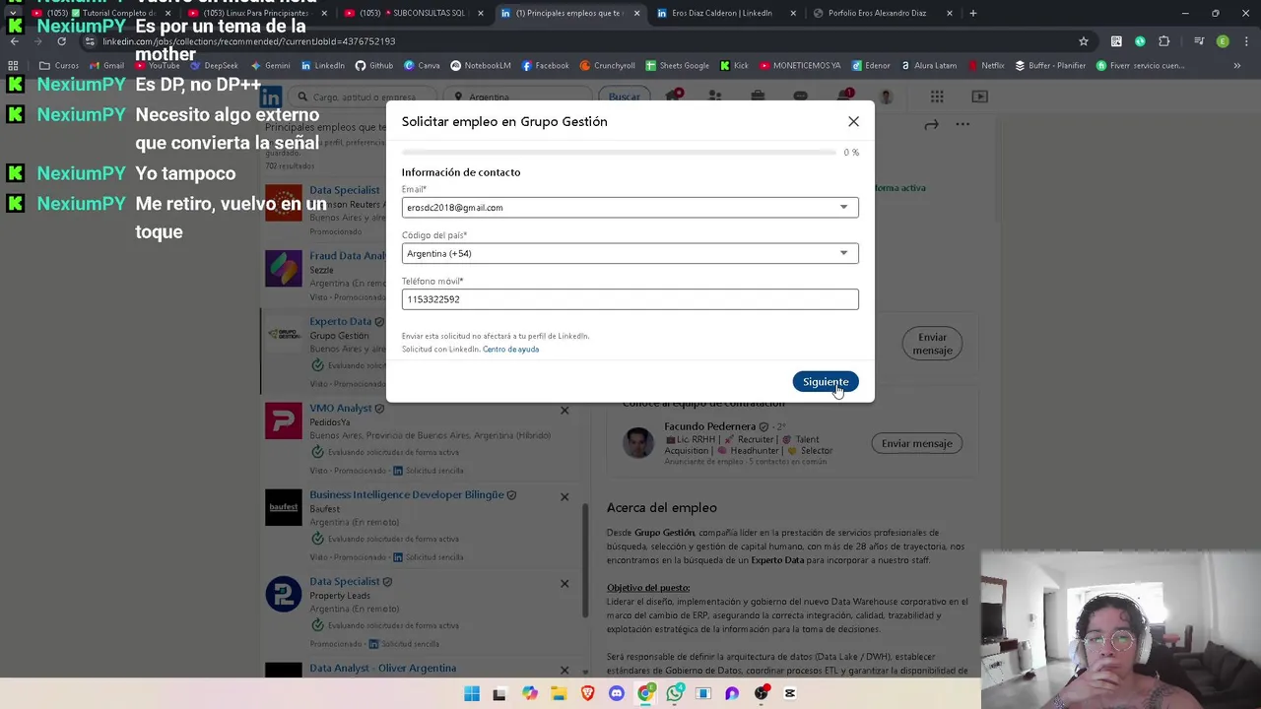Screen dimensions: 1261x709
Task: Open the job more options ellipsis
Action: point(962,124)
